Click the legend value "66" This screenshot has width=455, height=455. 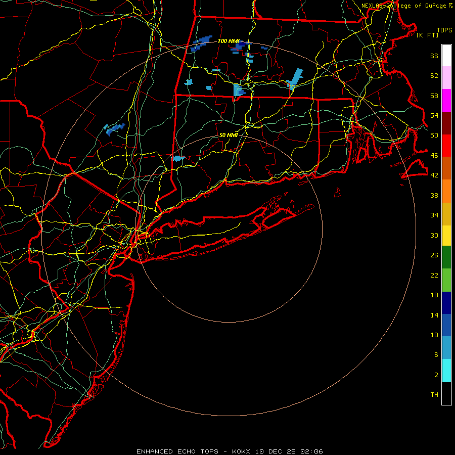[x=434, y=56]
